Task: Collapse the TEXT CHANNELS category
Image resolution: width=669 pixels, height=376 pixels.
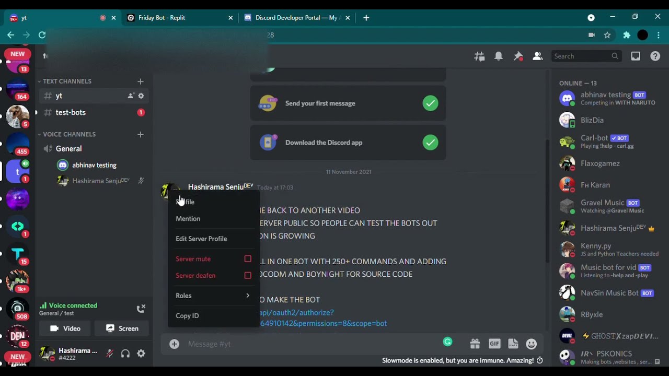Action: coord(67,81)
